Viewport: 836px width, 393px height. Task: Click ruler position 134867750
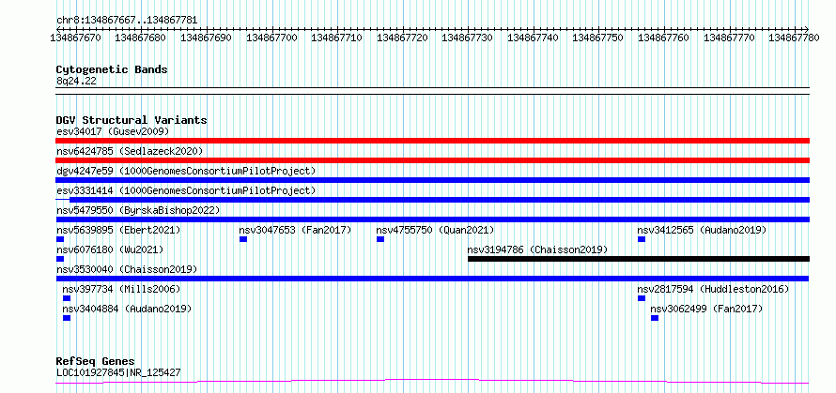click(598, 38)
